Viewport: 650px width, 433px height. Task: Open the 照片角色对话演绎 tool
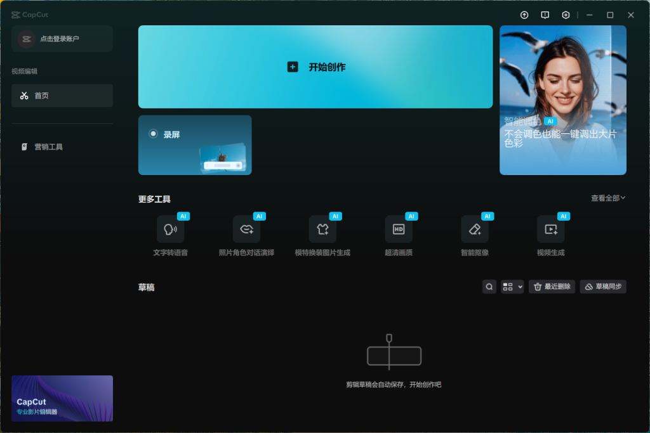click(x=246, y=229)
